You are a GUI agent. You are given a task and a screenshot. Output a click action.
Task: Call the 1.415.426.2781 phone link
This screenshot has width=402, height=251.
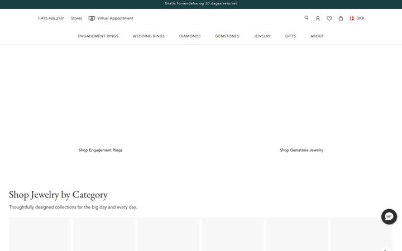51,18
